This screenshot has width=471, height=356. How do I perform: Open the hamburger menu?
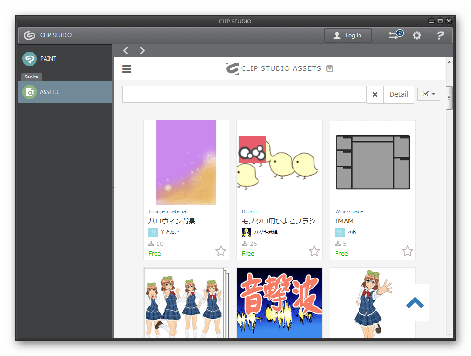click(x=126, y=69)
